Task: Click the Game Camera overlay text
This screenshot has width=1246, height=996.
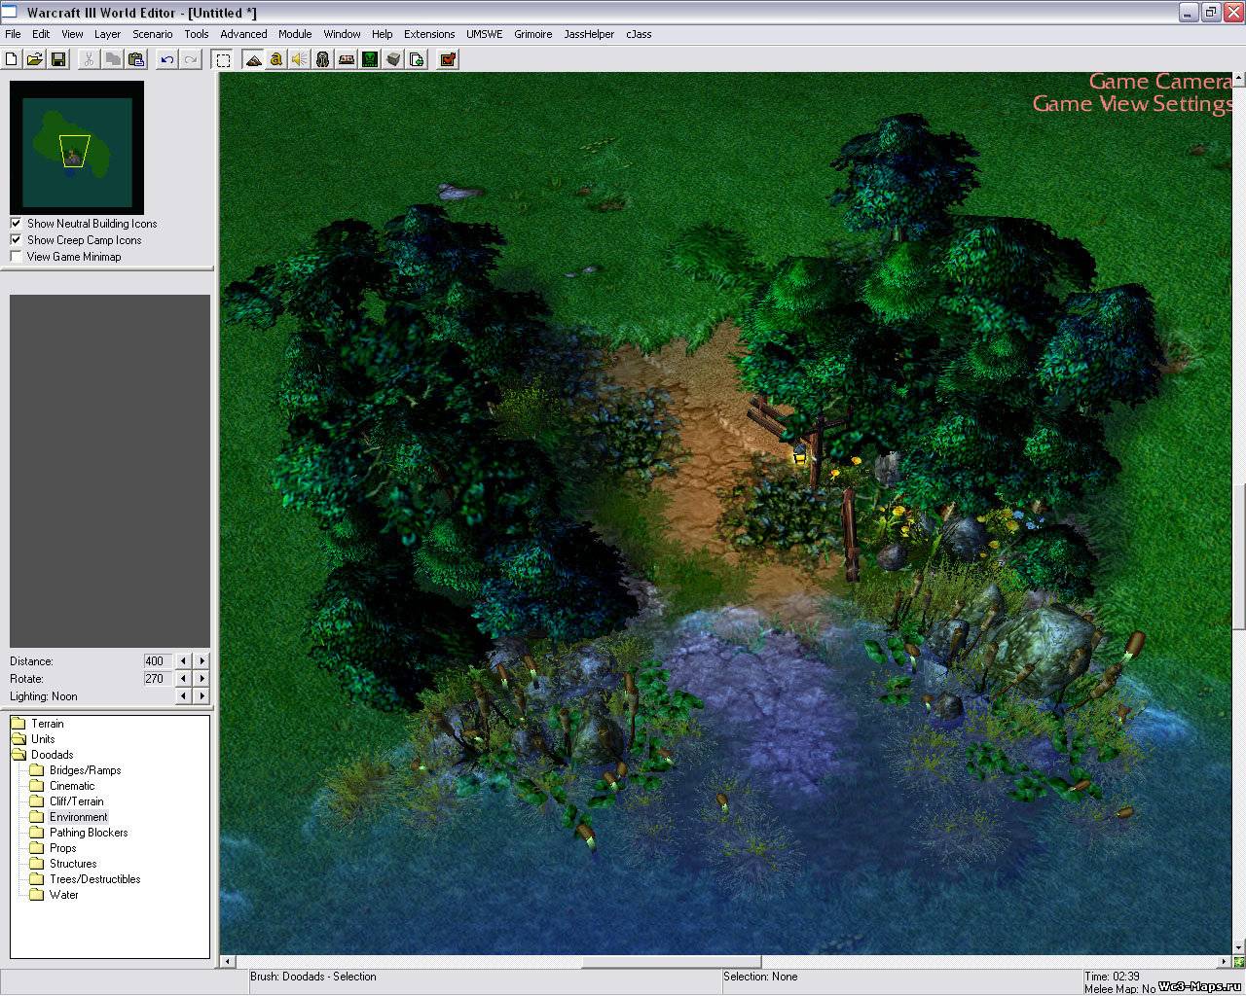Action: pyautogui.click(x=1159, y=82)
